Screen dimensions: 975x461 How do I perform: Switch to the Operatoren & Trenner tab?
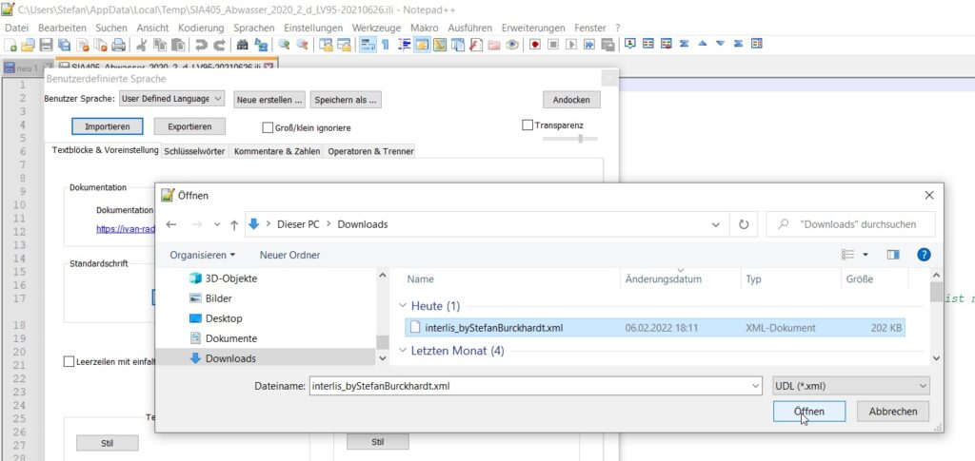pyautogui.click(x=370, y=151)
